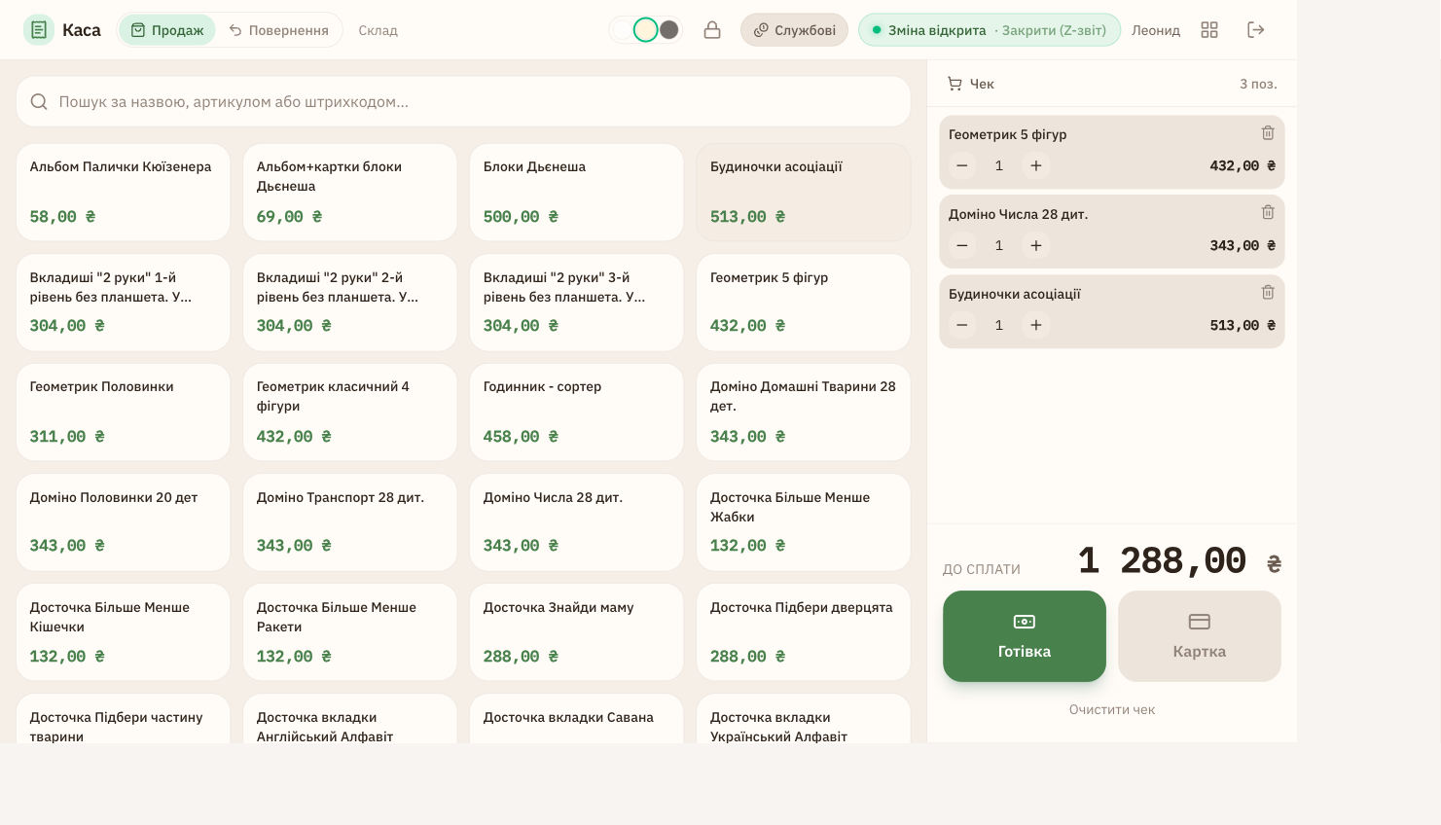
Task: Add Досточка вкладки Англійський Алфавіт product
Action: [350, 719]
